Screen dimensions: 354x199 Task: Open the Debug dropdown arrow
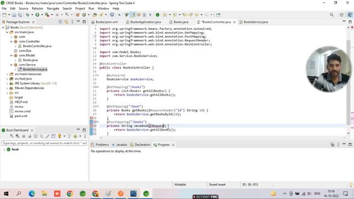(32, 15)
